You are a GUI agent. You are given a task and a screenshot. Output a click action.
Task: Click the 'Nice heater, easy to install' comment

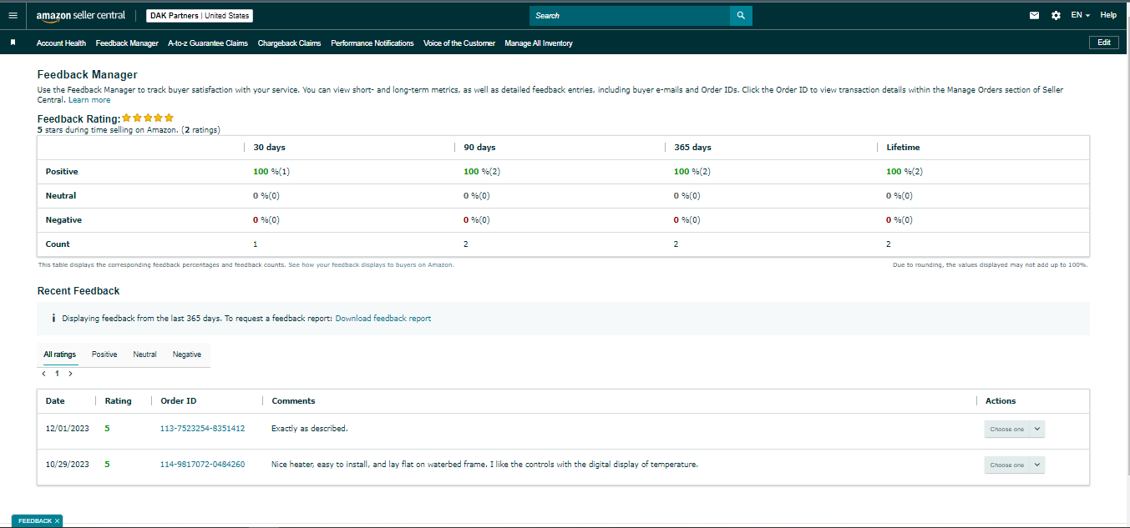click(x=484, y=465)
